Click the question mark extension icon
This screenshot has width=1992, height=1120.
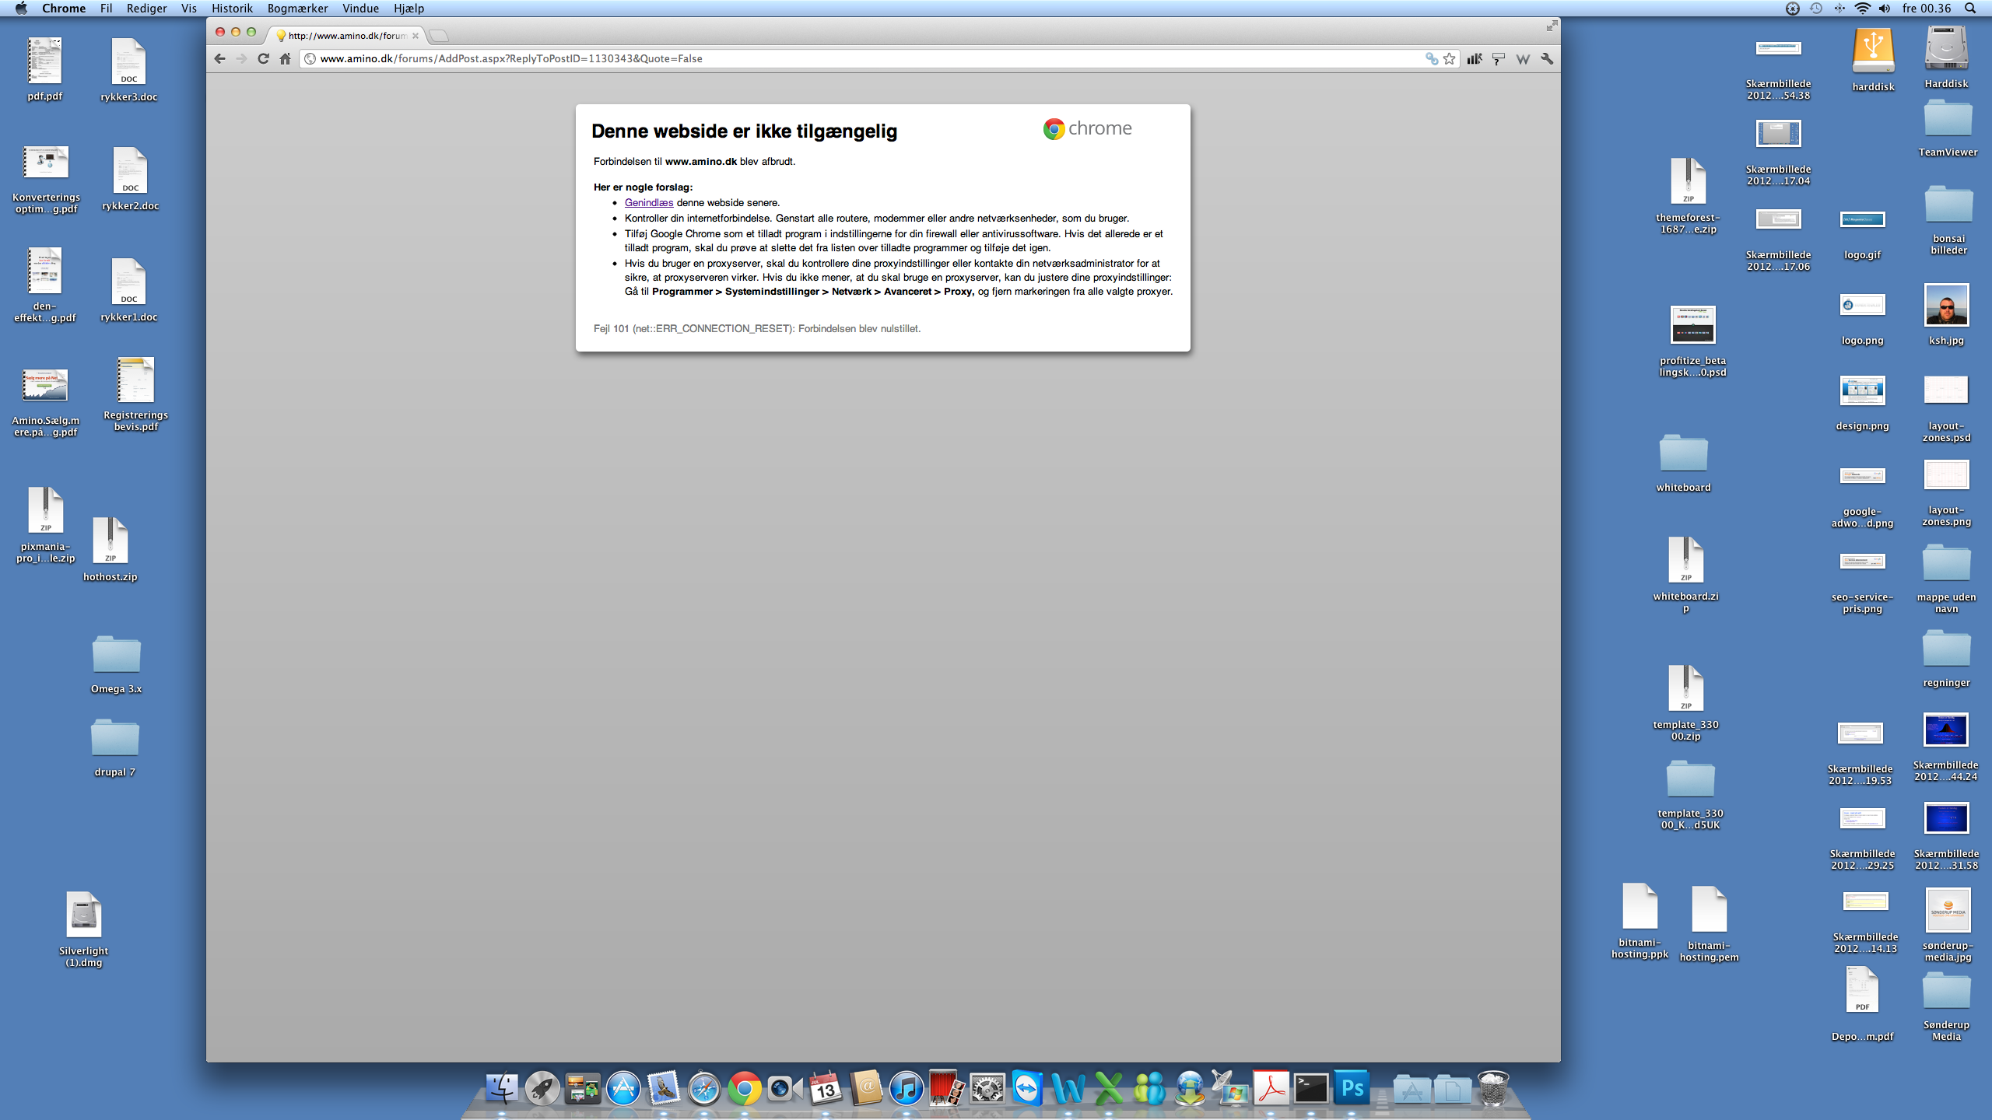pos(1499,58)
